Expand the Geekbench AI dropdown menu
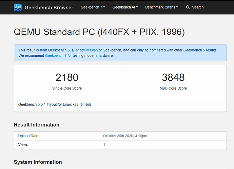The image size is (234, 169). click(125, 7)
